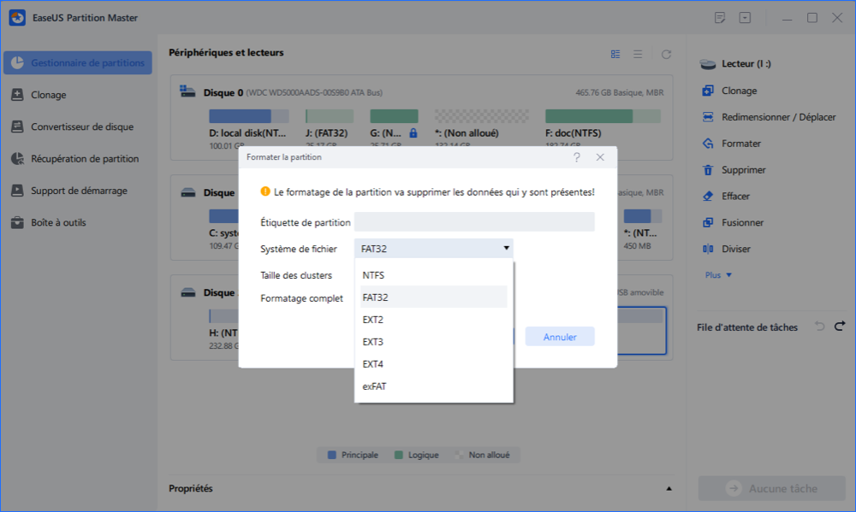
Task: Click the File d'attente de tâches label
Action: pyautogui.click(x=746, y=327)
